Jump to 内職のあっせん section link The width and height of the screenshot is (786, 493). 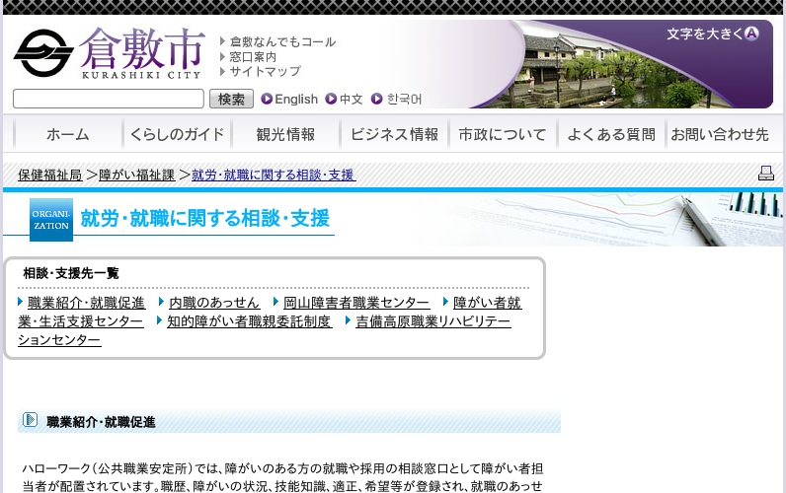click(213, 303)
